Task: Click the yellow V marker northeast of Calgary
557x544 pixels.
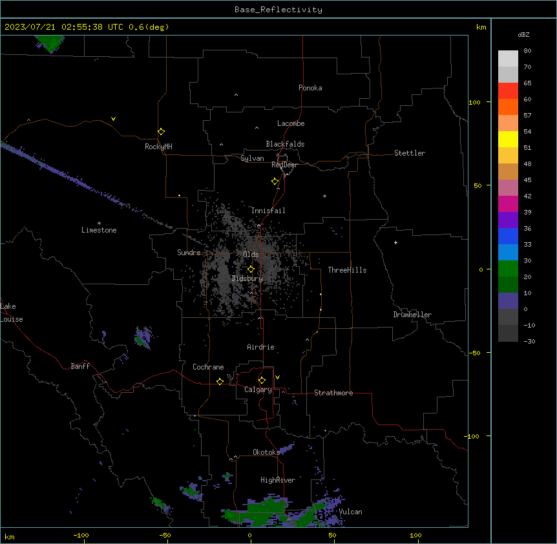Action: tap(277, 377)
